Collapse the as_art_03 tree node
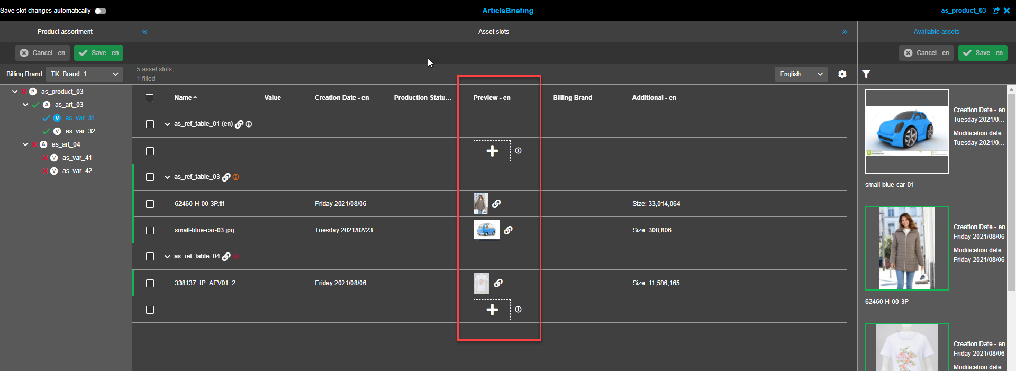This screenshot has height=371, width=1016. click(x=25, y=105)
